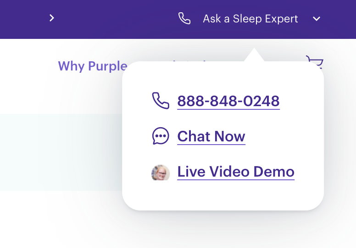Collapse the Ask a Sleep Expert dropdown arrow
This screenshot has height=248, width=356.
pos(317,19)
